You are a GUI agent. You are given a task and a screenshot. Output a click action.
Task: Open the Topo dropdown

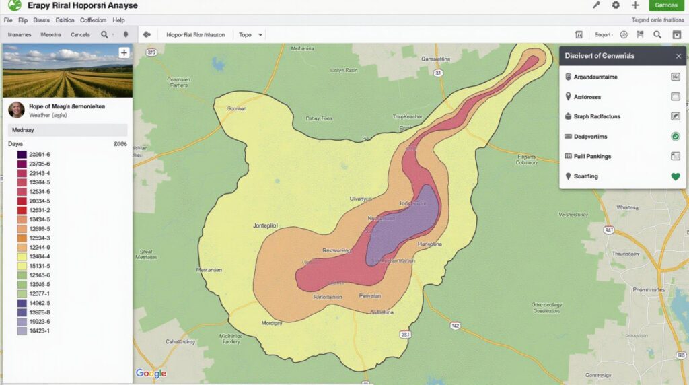pyautogui.click(x=250, y=34)
